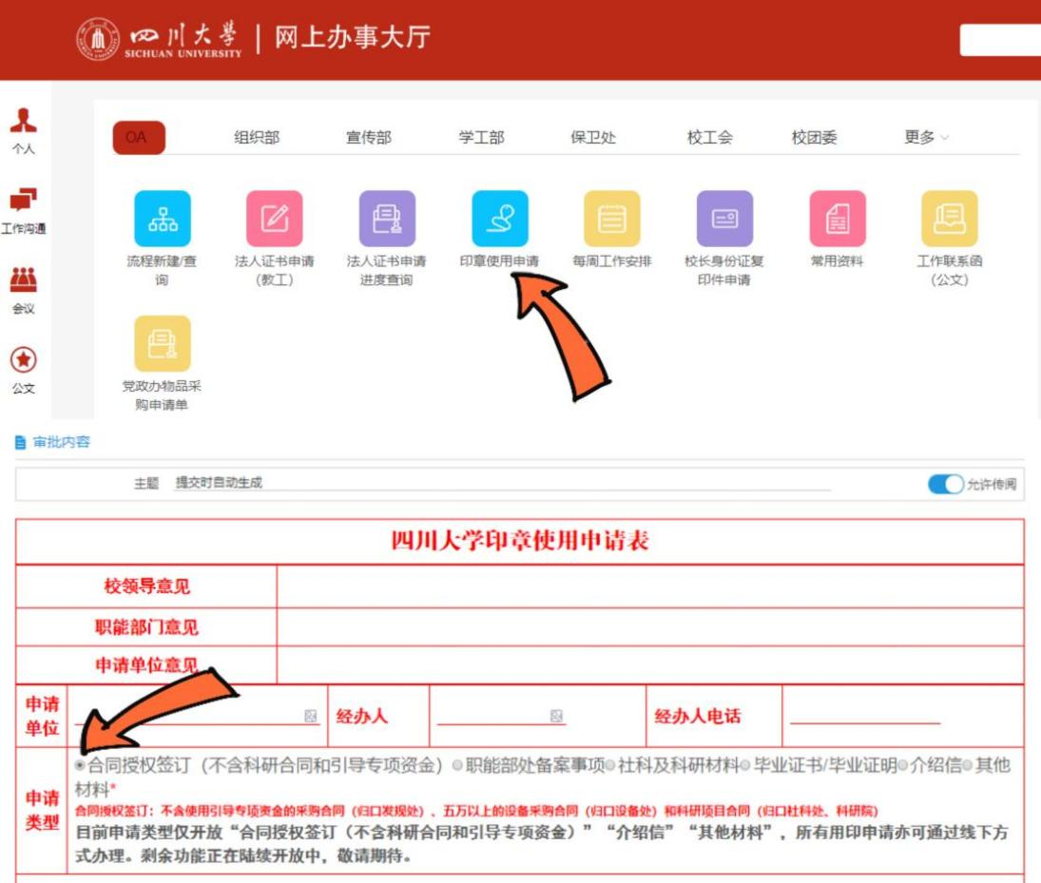Open 法人证书申请进度查询 icon
This screenshot has width=1041, height=883.
387,220
